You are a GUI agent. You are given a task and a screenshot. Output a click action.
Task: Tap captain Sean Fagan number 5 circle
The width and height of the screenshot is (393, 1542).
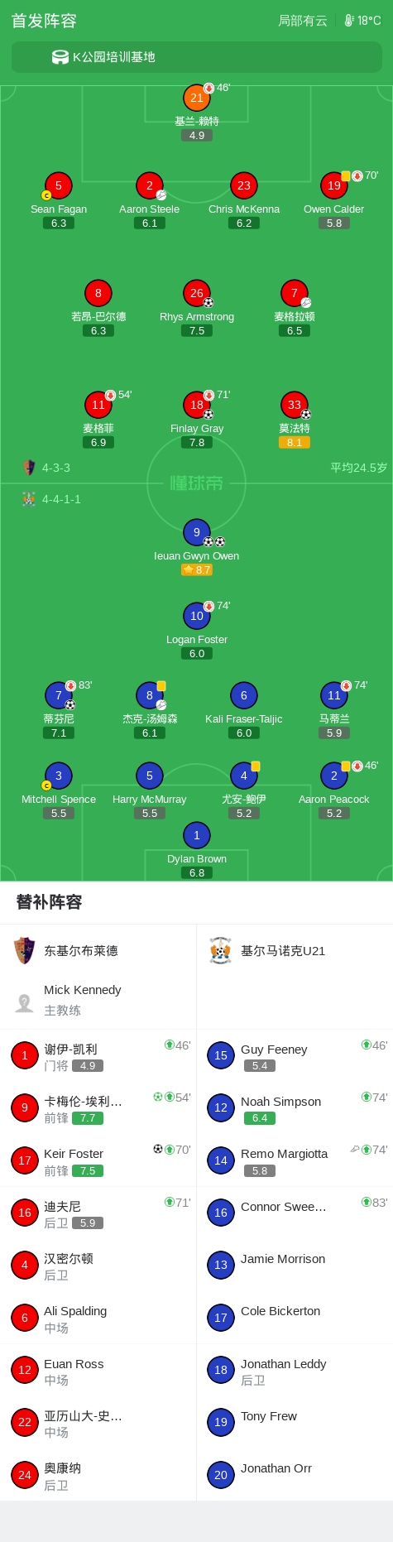click(59, 185)
